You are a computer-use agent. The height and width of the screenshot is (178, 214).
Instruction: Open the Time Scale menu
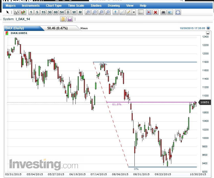(x=76, y=6)
